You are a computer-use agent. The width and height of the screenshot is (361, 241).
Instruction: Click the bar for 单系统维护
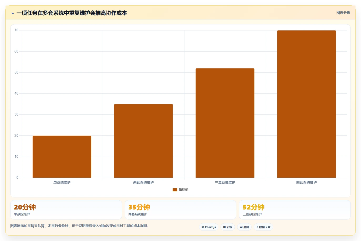[x=62, y=157]
